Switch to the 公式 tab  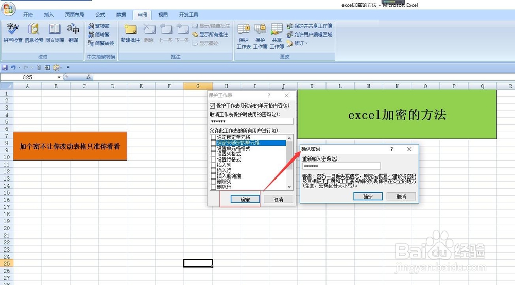click(100, 15)
